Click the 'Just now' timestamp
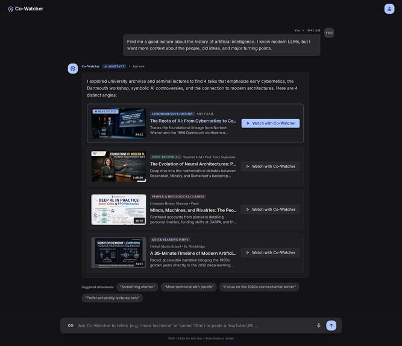Image resolution: width=402 pixels, height=346 pixels. 139,66
